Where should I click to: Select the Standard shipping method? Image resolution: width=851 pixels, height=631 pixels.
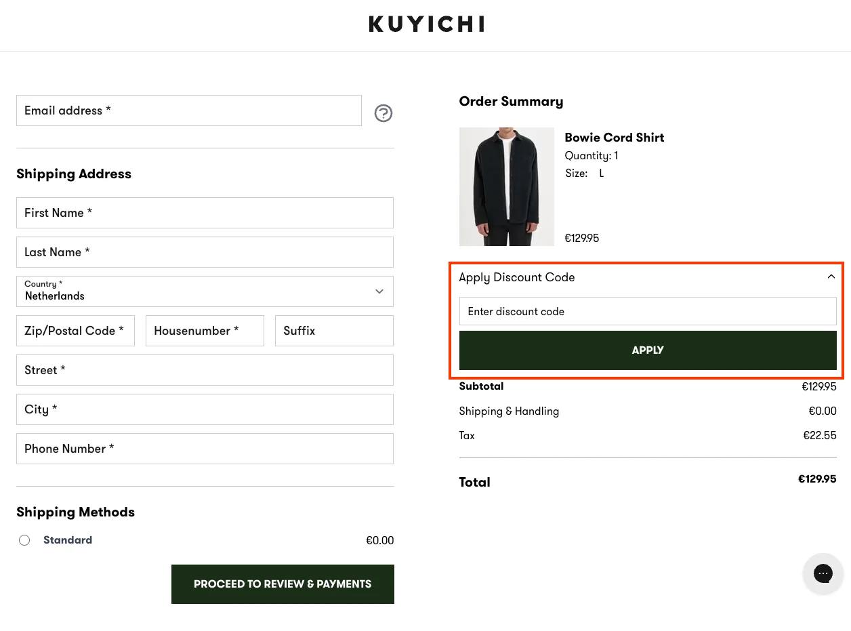pos(24,540)
